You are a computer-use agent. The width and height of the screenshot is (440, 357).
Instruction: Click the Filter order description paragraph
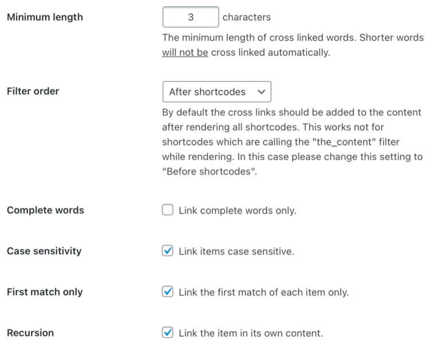click(292, 142)
